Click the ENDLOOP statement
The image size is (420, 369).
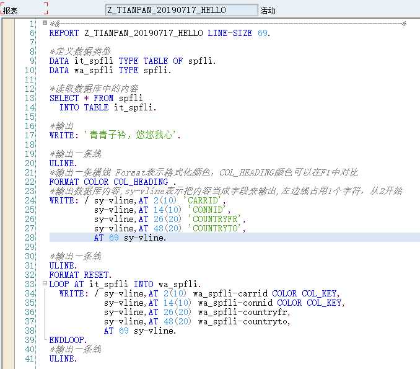point(68,340)
